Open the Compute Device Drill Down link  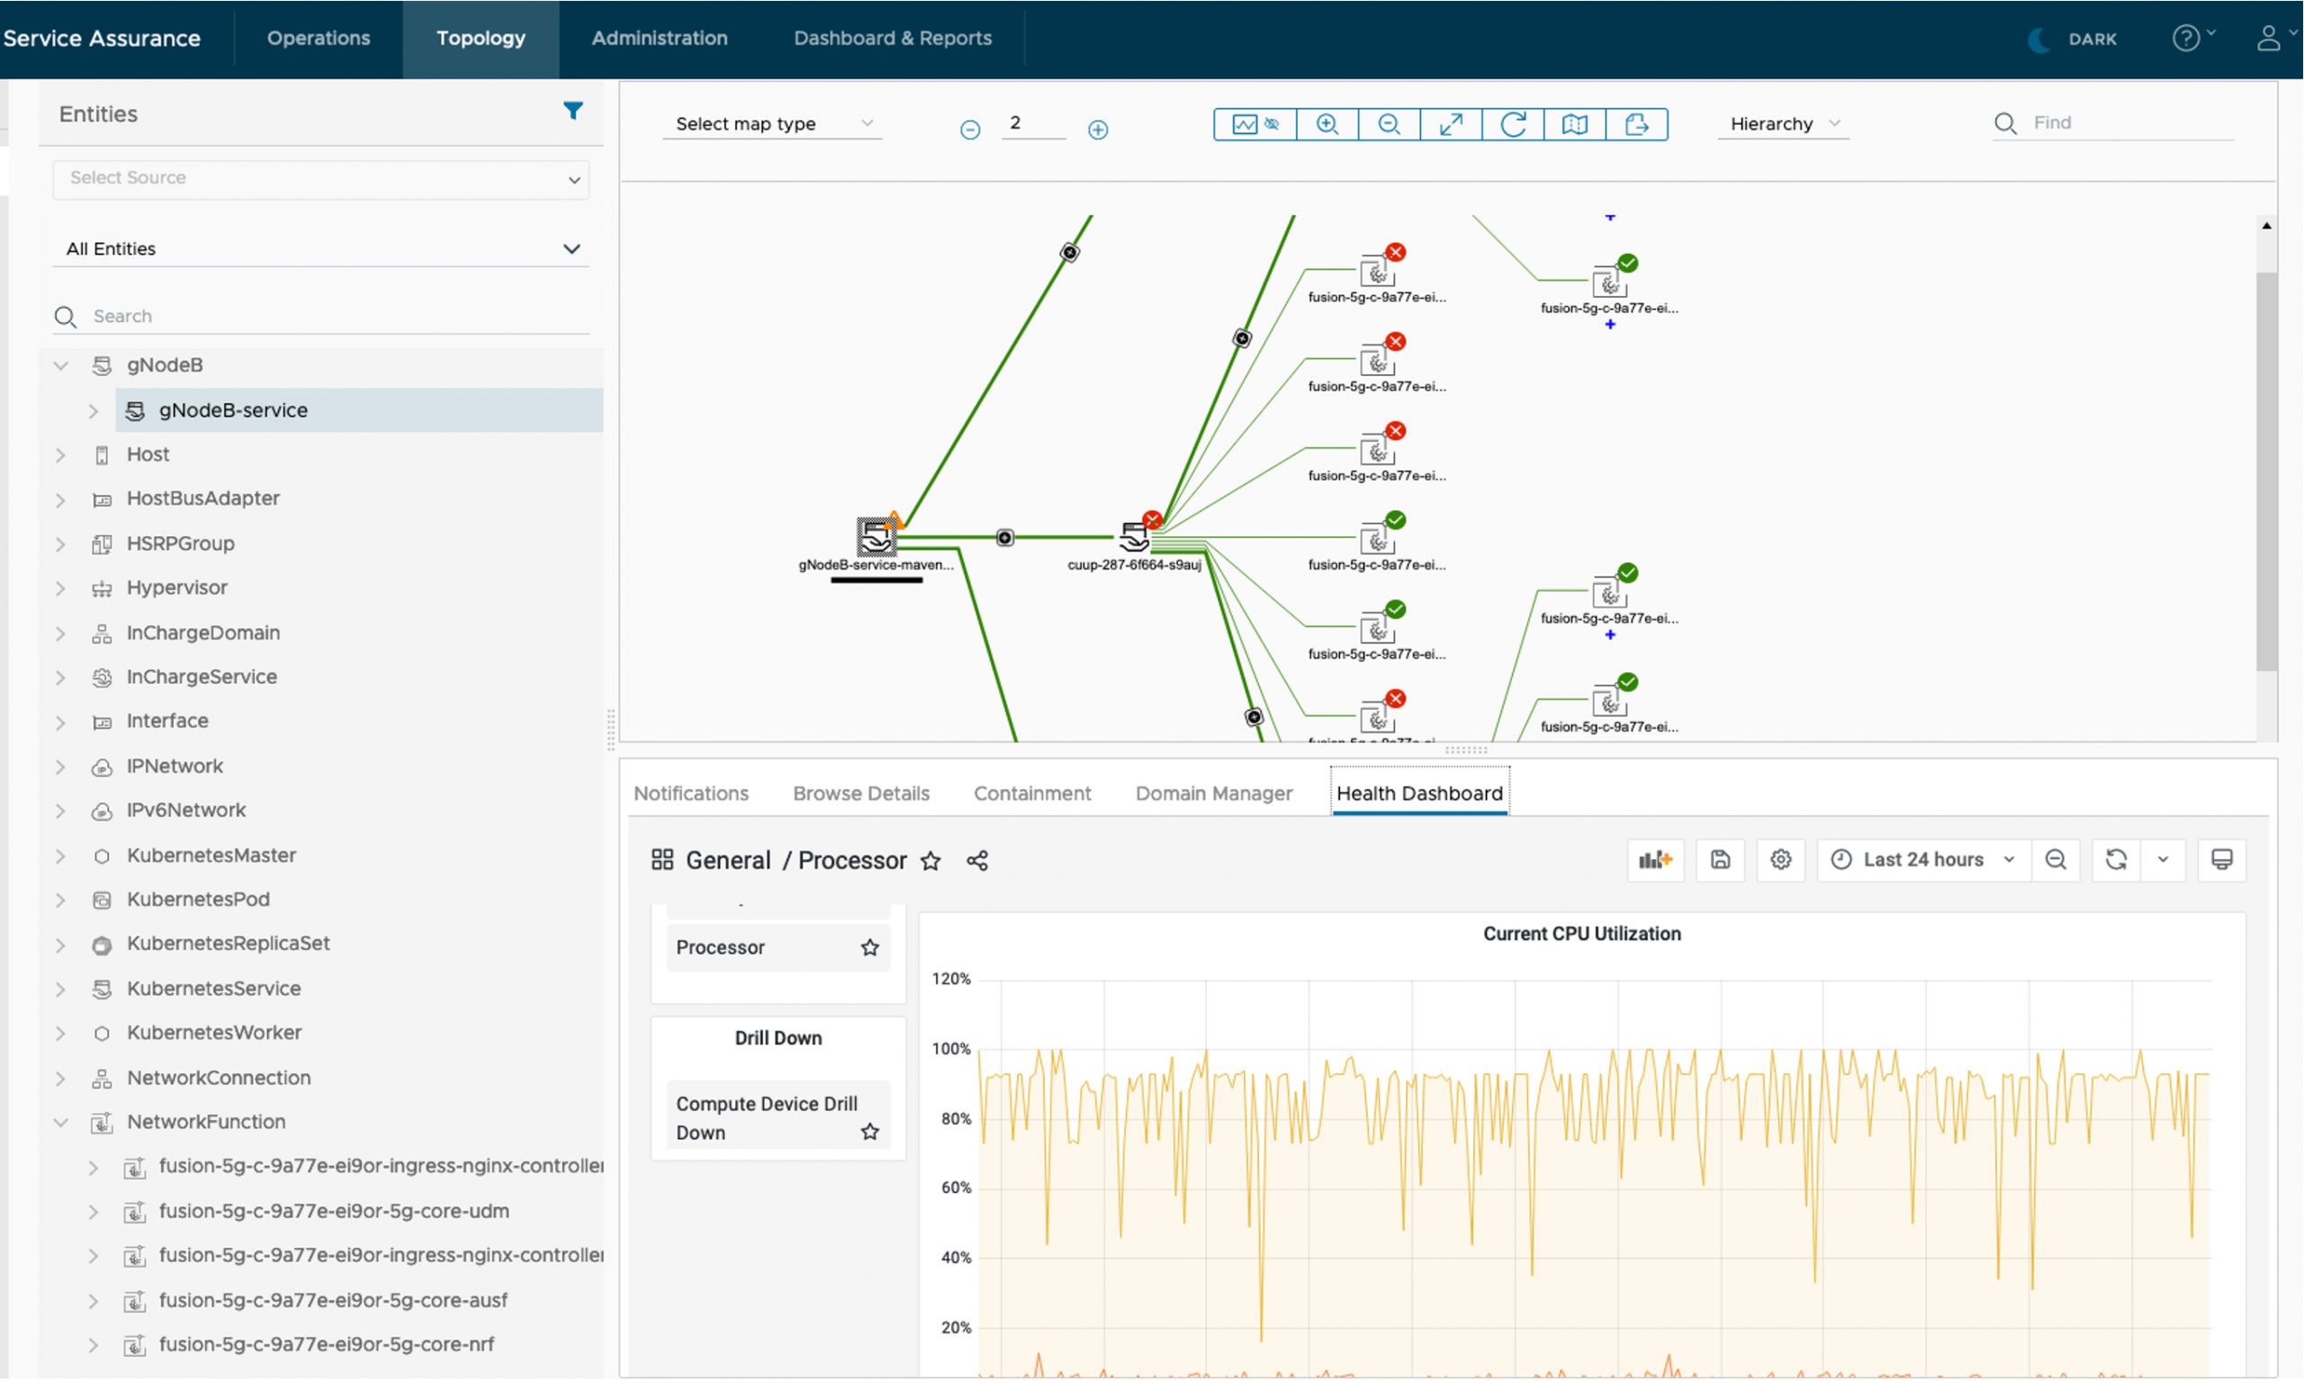pyautogui.click(x=765, y=1117)
